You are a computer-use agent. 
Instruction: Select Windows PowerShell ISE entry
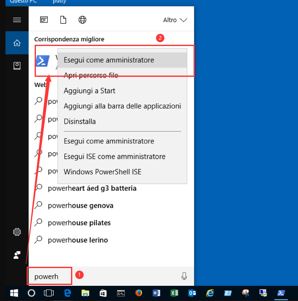[x=122, y=172]
